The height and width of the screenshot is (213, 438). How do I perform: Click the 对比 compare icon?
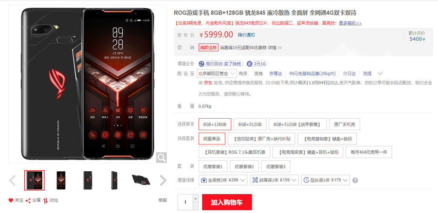pos(46,200)
